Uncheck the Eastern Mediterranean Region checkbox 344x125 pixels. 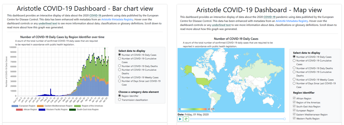tap(294, 114)
